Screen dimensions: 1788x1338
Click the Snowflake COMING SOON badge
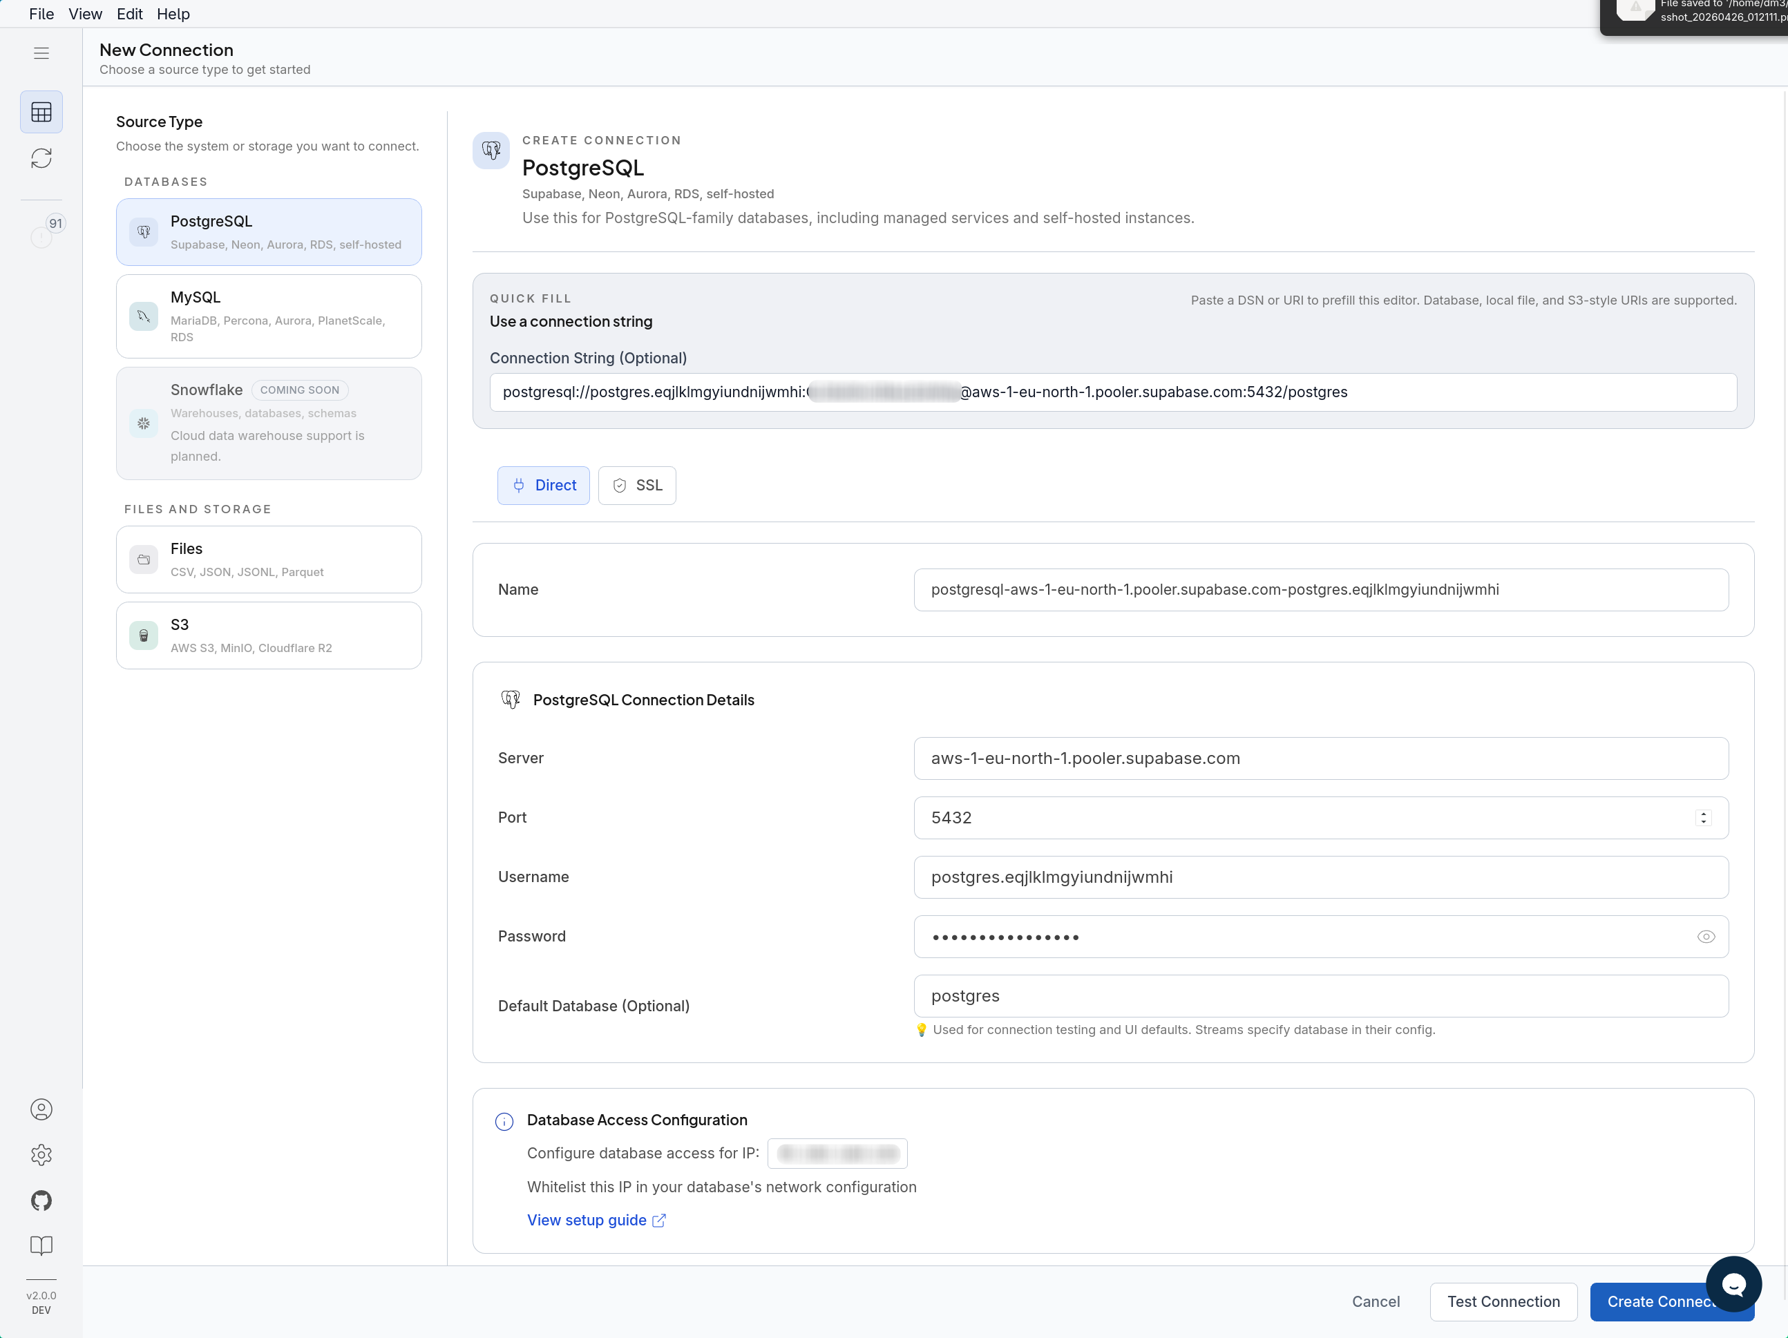coord(300,390)
